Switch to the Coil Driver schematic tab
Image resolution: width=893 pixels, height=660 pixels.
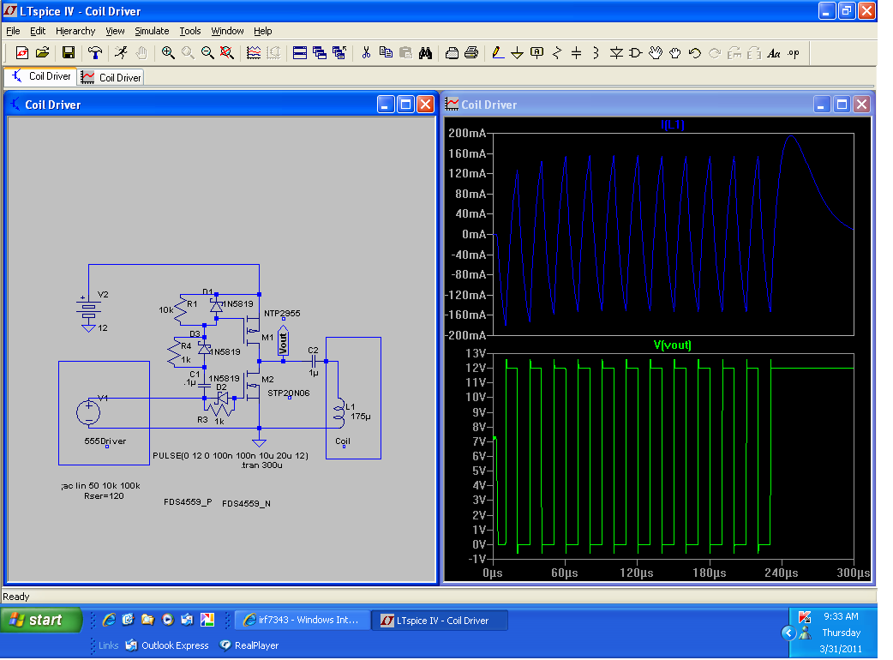tap(40, 76)
